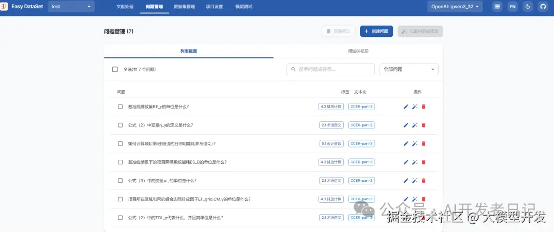Click 4.3 排放计算 tag on ES_B row
554x232 pixels.
click(x=331, y=162)
